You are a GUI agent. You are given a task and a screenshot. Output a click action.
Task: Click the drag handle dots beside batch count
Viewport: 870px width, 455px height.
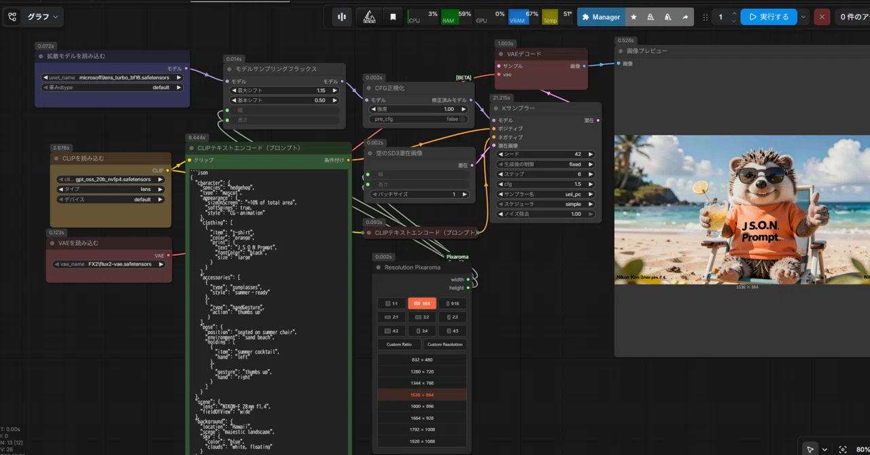pos(705,17)
